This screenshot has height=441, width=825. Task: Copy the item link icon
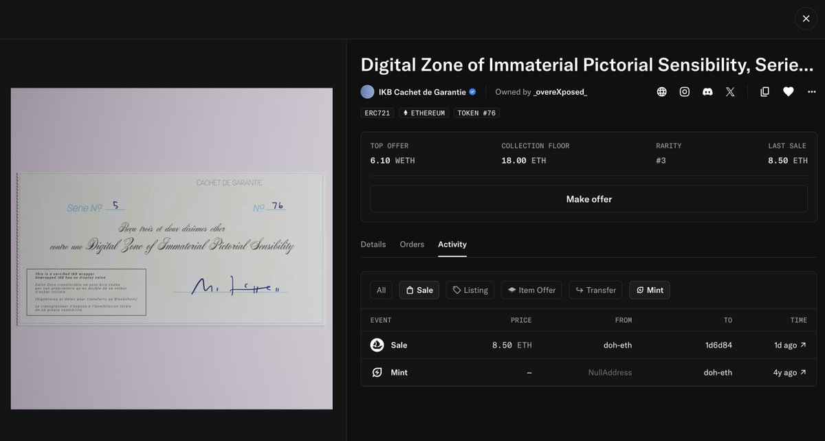tap(764, 91)
